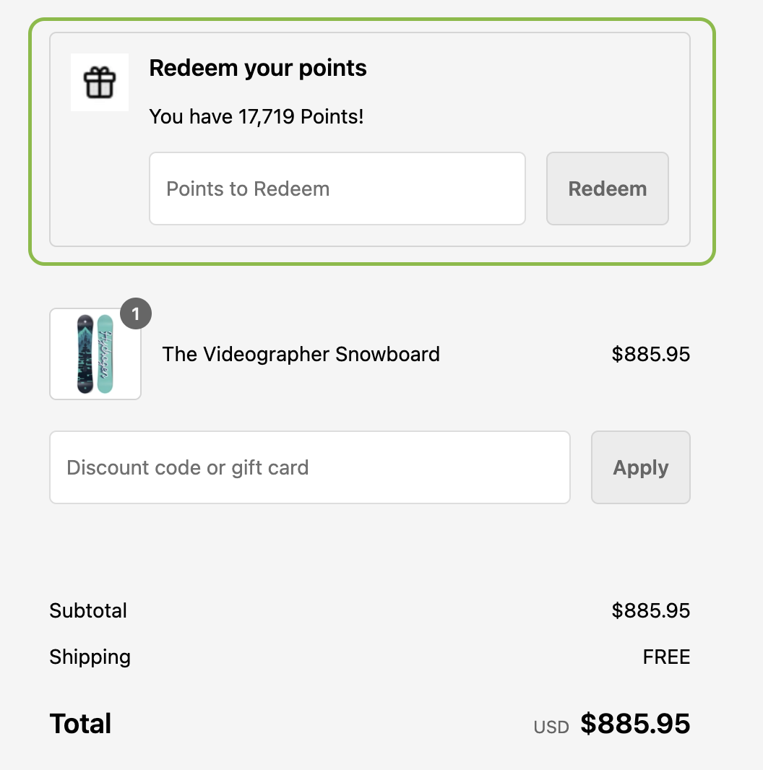Click the Redeem your points heading
Image resolution: width=763 pixels, height=770 pixels.
pyautogui.click(x=258, y=67)
